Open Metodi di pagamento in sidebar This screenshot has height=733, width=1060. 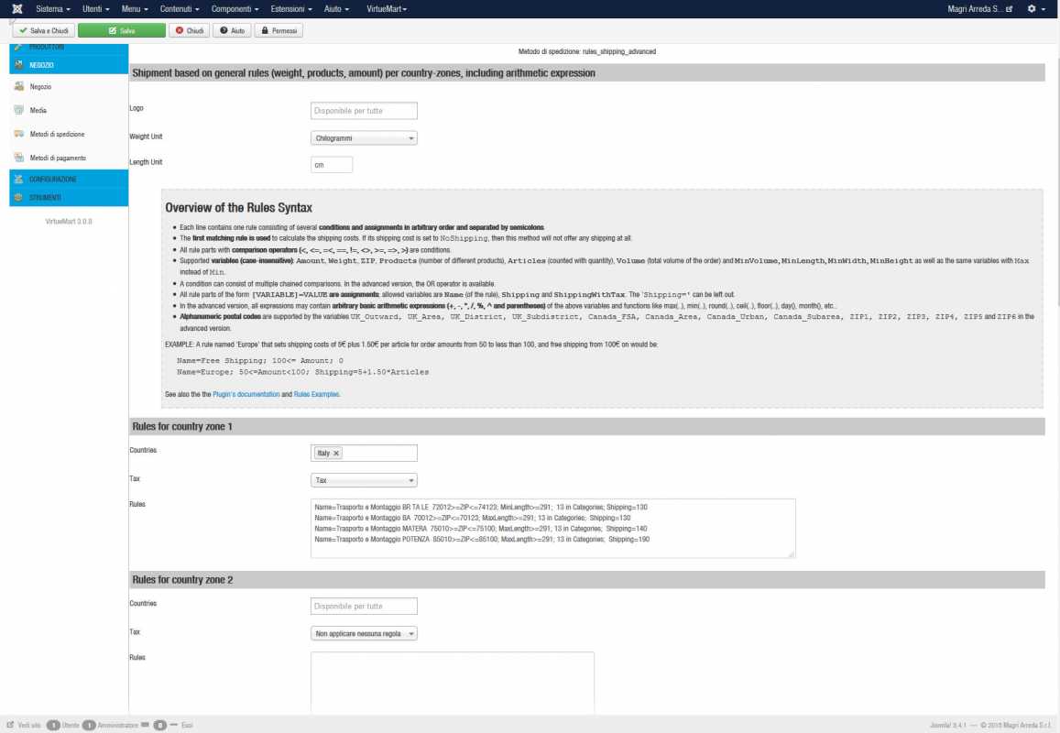click(58, 158)
